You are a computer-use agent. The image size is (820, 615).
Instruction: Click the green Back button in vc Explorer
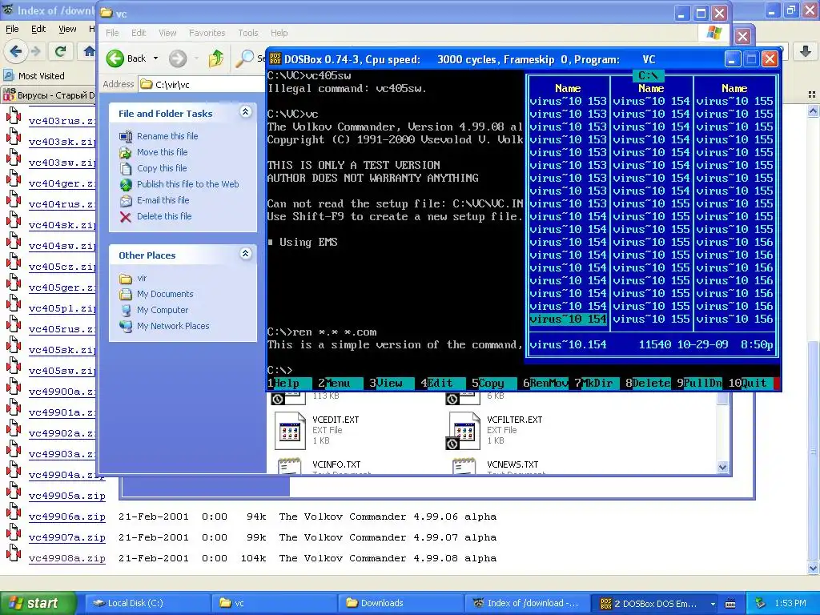(115, 58)
